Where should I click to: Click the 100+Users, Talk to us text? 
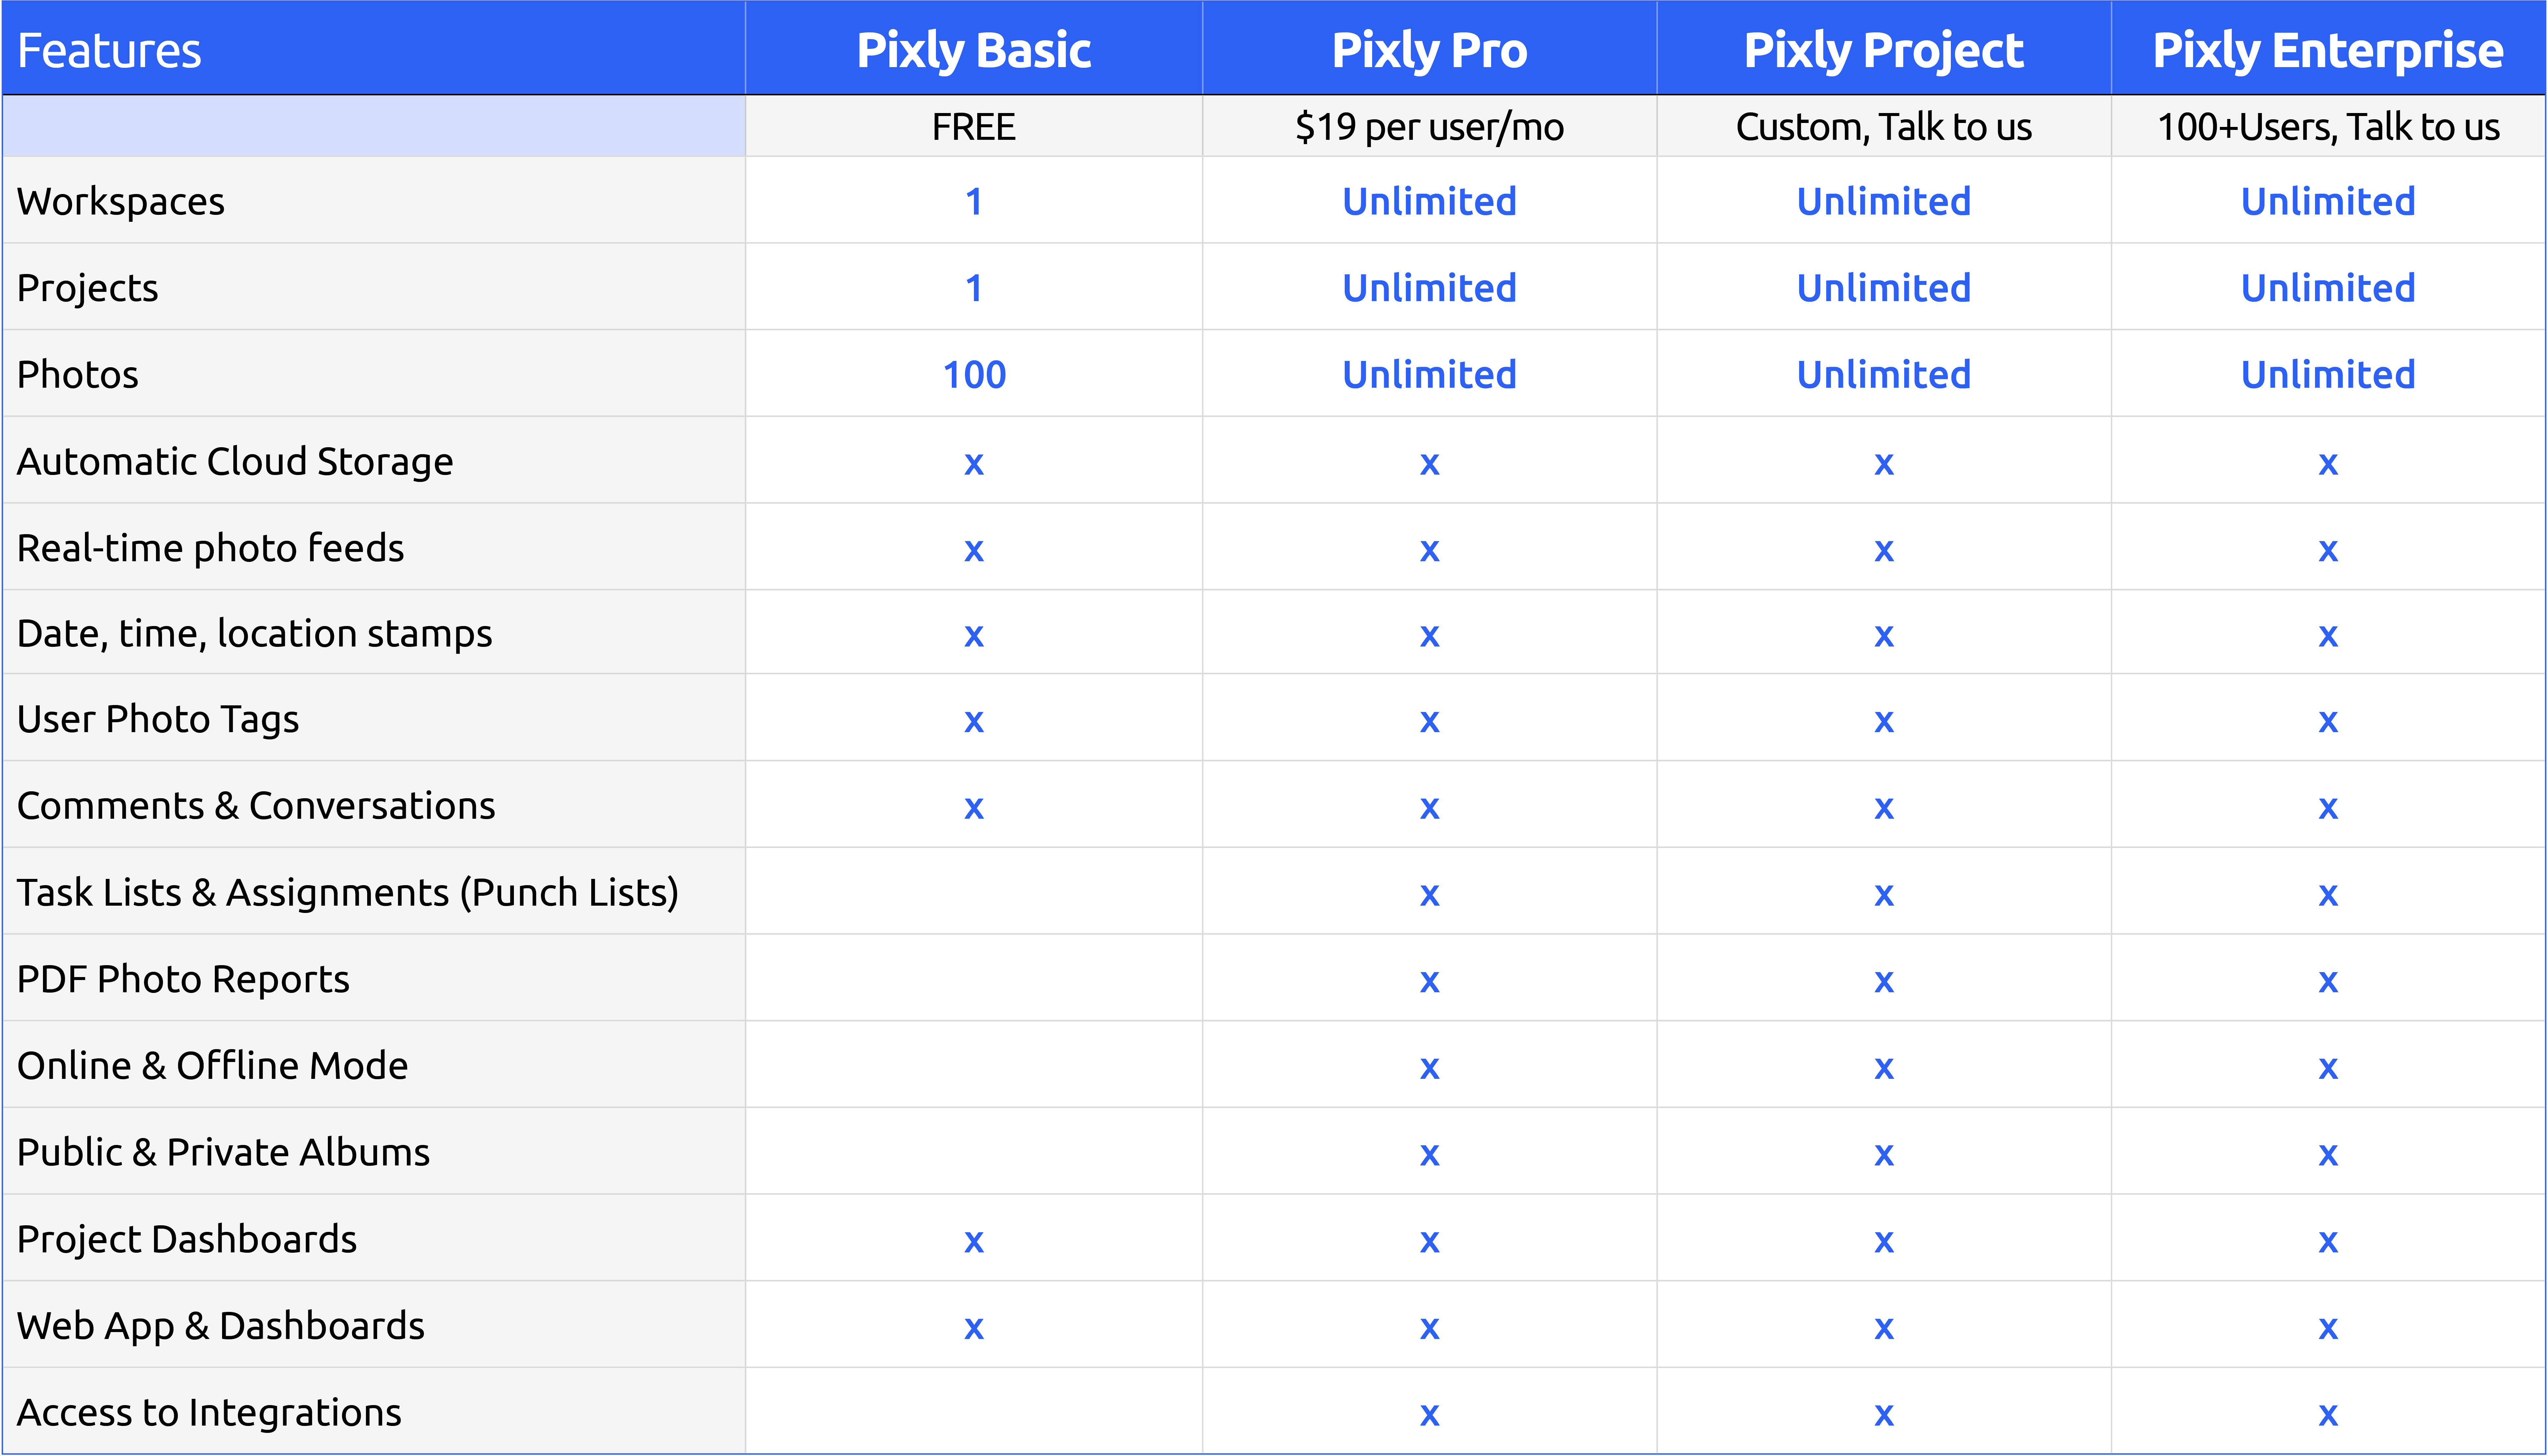click(2327, 127)
